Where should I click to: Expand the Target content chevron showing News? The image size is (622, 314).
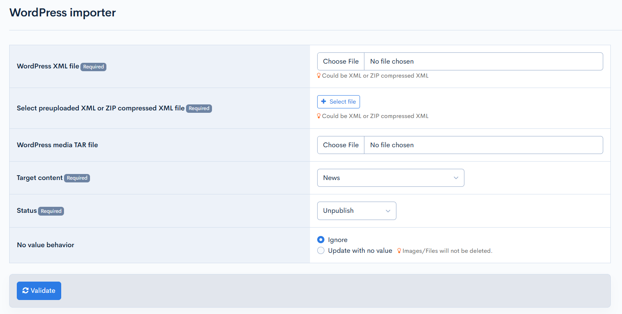pyautogui.click(x=456, y=178)
